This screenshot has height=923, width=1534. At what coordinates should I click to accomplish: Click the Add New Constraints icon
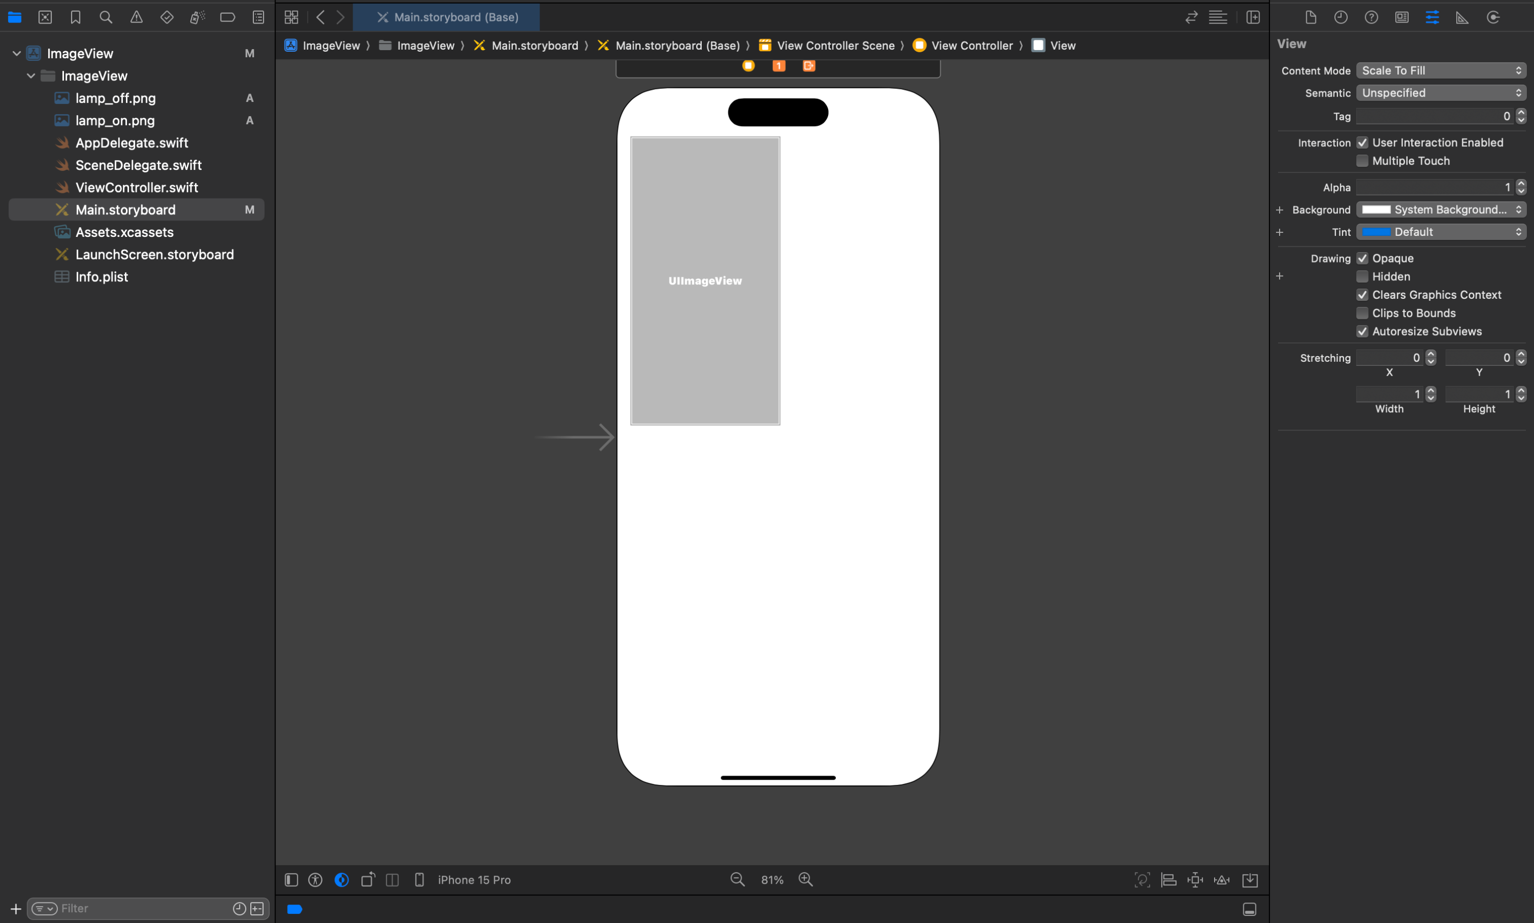tap(1195, 880)
